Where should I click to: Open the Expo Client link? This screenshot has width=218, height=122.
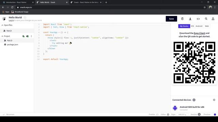[x=199, y=33]
